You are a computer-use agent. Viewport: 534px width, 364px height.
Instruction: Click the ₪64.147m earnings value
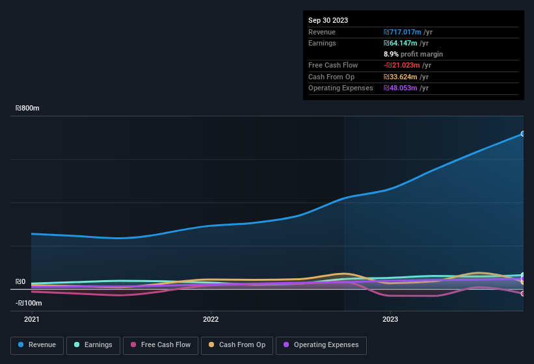[400, 43]
